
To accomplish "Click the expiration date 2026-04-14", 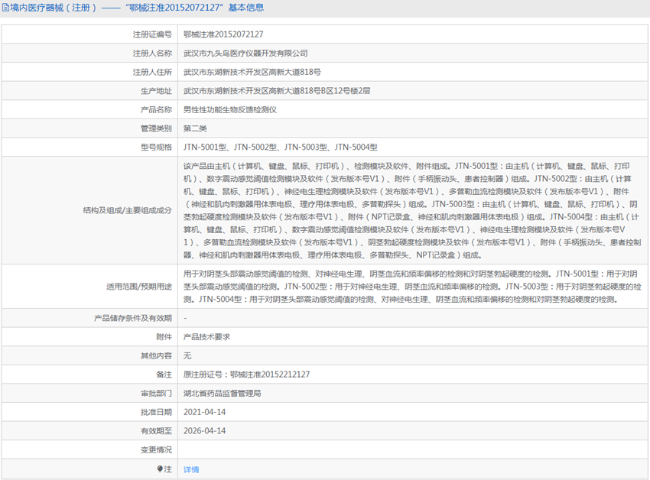I will (x=203, y=432).
